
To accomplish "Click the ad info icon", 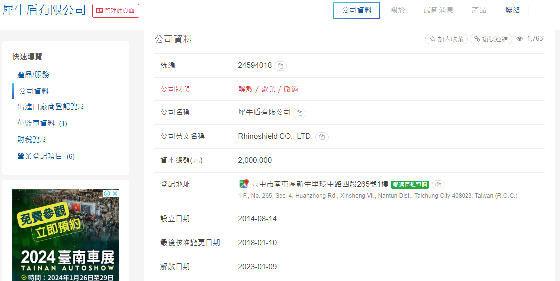I will coord(107,193).
